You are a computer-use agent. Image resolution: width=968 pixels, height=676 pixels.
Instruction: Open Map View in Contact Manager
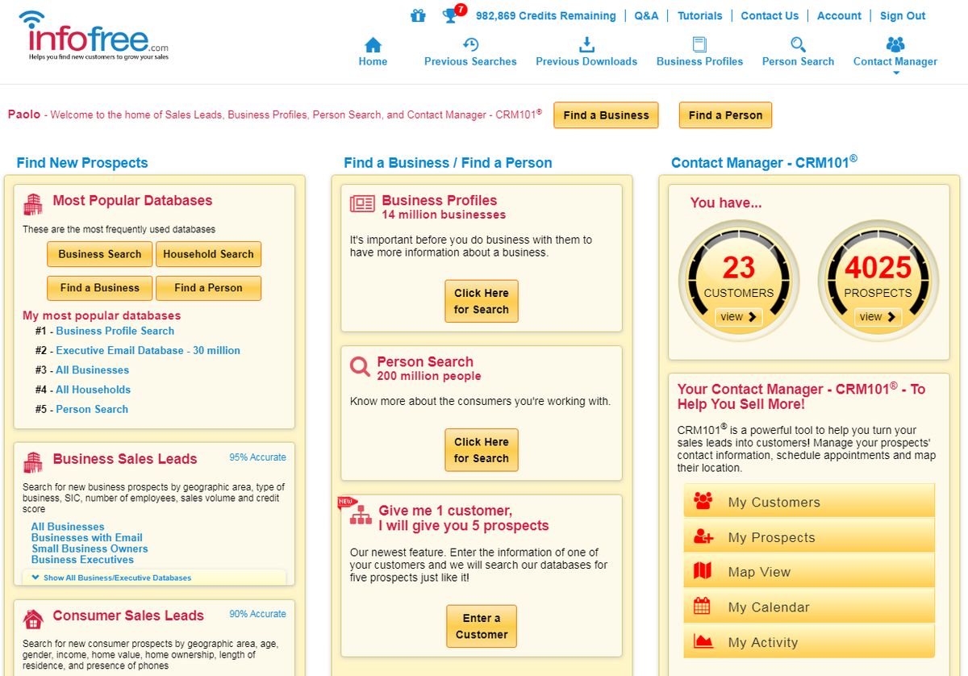(809, 571)
